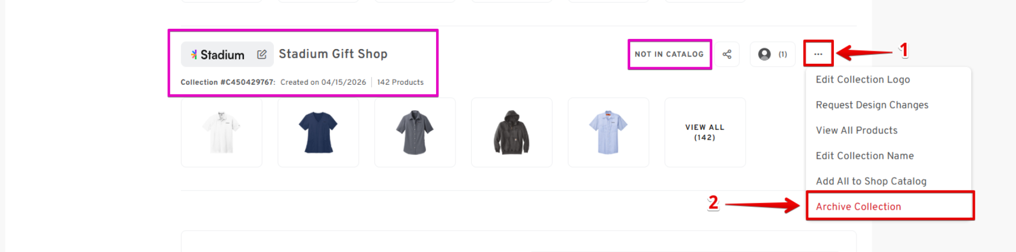Open the navy v-neck scrub top thumbnail
1016x252 pixels.
318,132
